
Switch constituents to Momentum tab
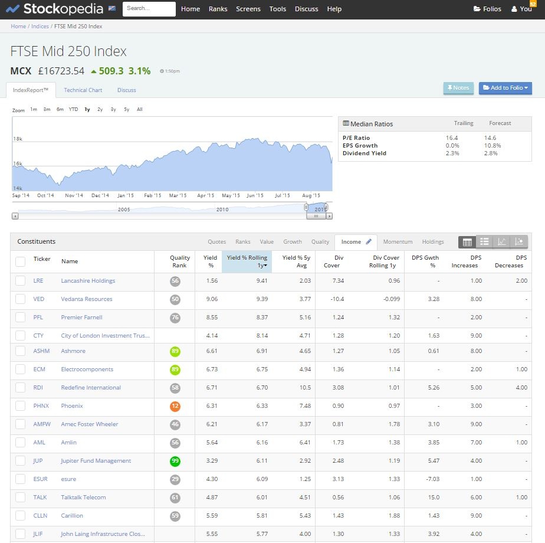tap(398, 242)
